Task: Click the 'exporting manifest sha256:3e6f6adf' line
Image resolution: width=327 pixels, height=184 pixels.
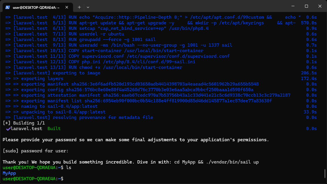Action: [x=132, y=84]
